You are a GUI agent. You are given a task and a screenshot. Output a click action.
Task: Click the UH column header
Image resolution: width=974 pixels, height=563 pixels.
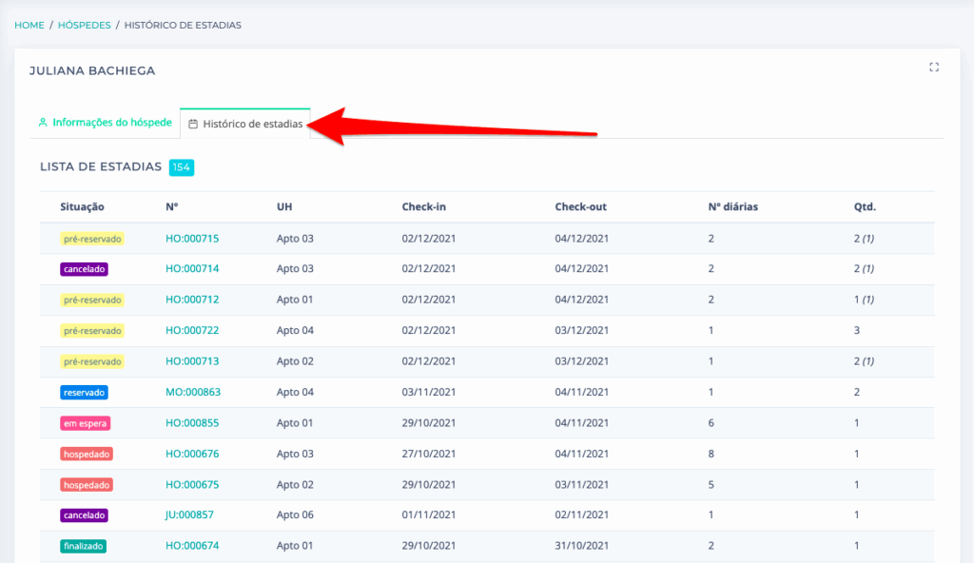(x=283, y=207)
